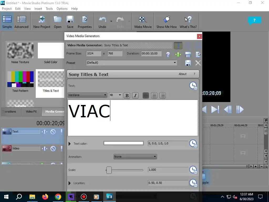Viewport: 269px width, 202px height.
Task: Toggle italic formatting
Action: 135,95
